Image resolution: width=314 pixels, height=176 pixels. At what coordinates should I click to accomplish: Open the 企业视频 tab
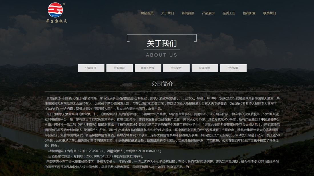point(233,68)
